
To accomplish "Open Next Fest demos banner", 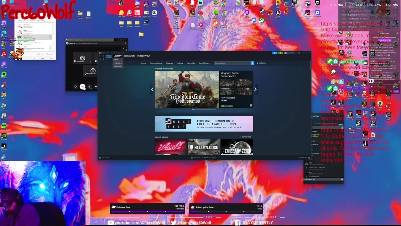I will (204, 124).
